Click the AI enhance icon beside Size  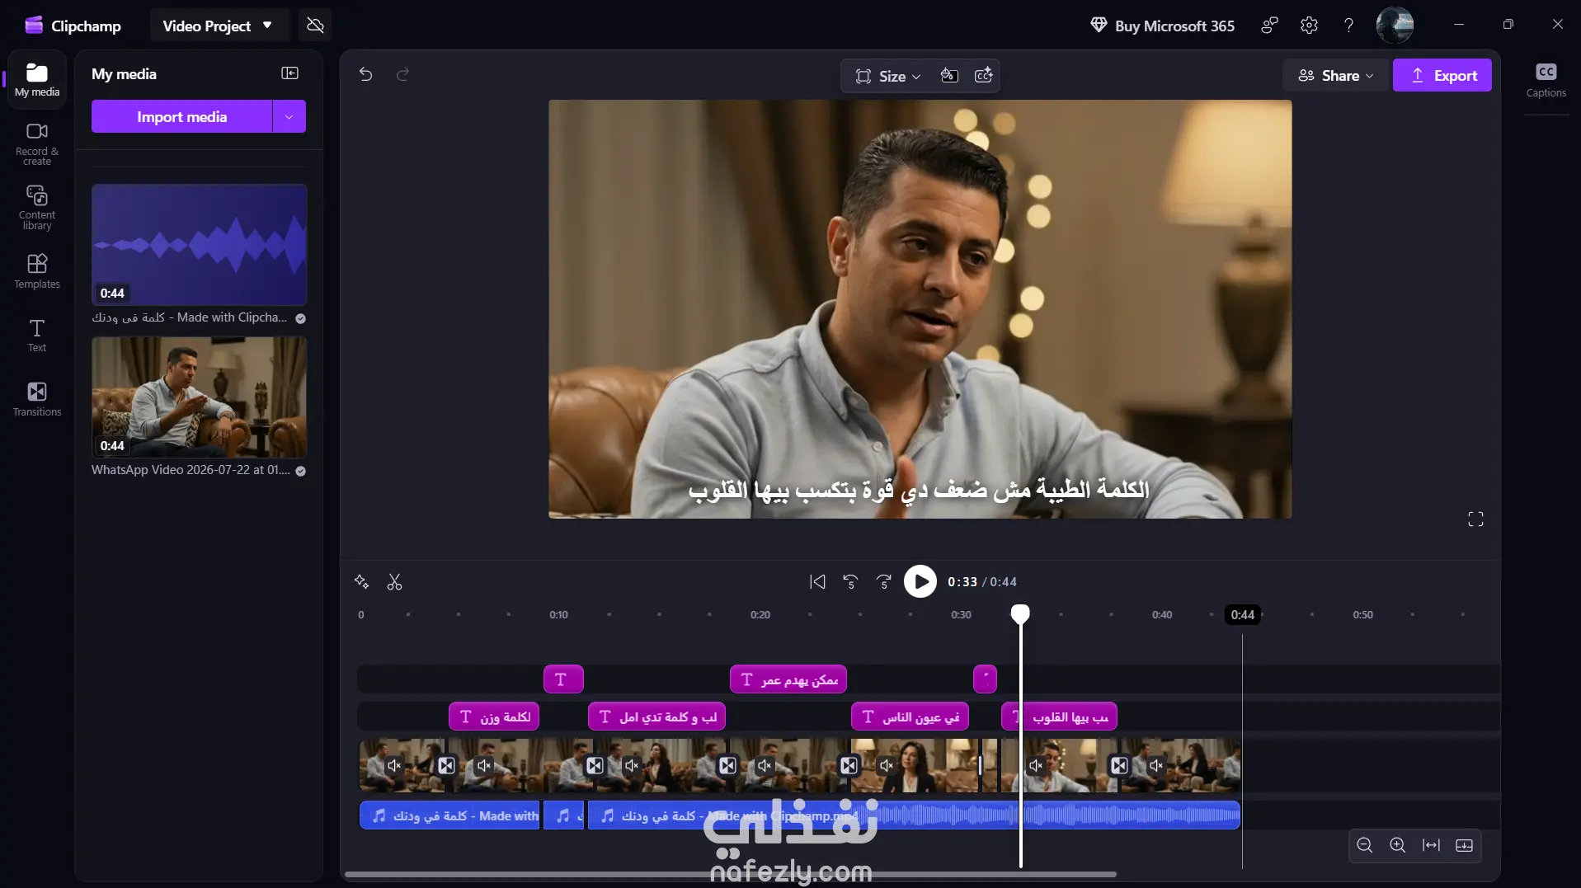pos(983,76)
